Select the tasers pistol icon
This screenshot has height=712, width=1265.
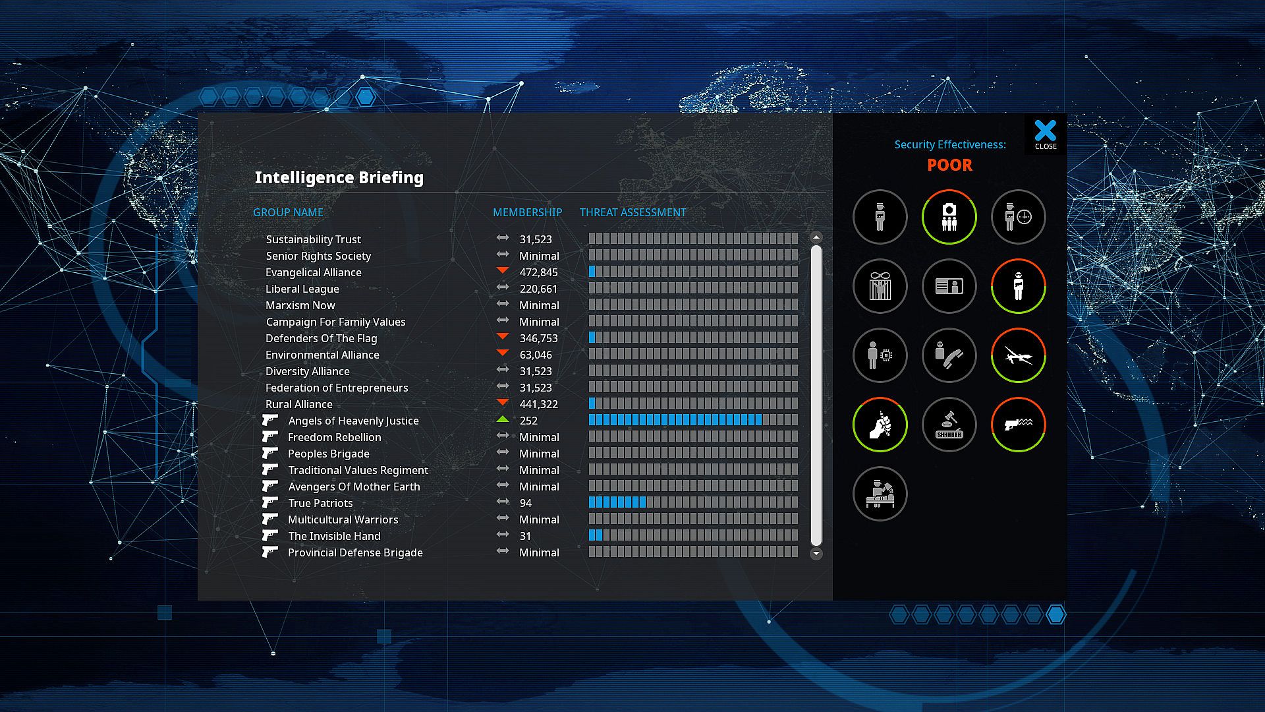pos(1018,425)
